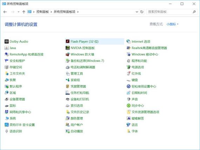Go back with the back arrow
The height and width of the screenshot is (150, 200).
(x=5, y=12)
